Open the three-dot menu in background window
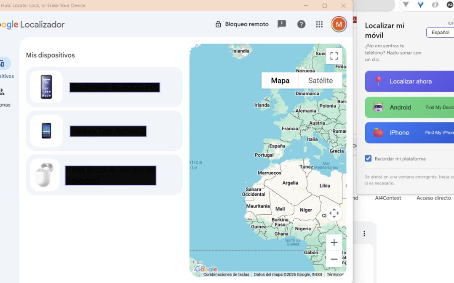This screenshot has width=454, height=283. 364,233
